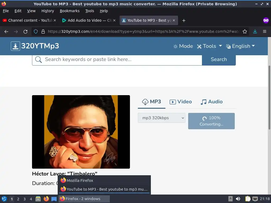Viewport: 271px width, 203px height.
Task: Click the site security padlock icon
Action: click(43, 31)
